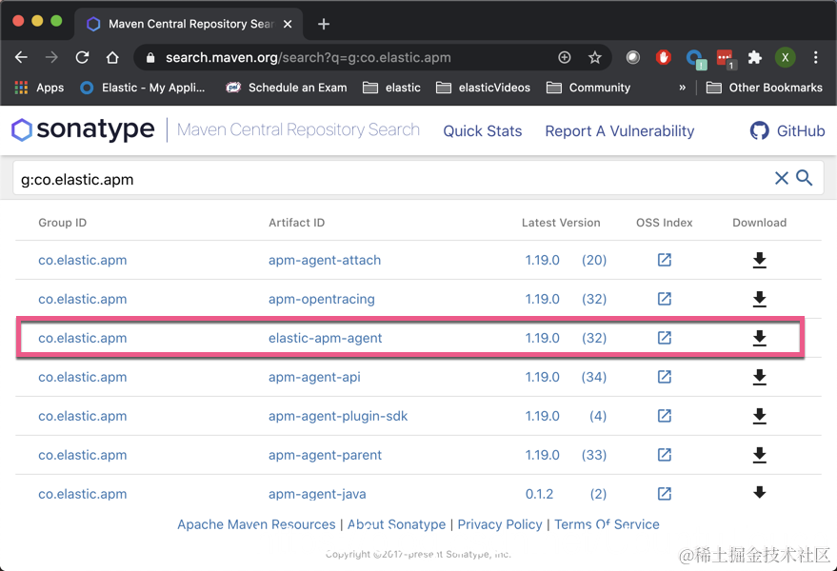Open the elasticVideos bookmarks folder

click(483, 88)
